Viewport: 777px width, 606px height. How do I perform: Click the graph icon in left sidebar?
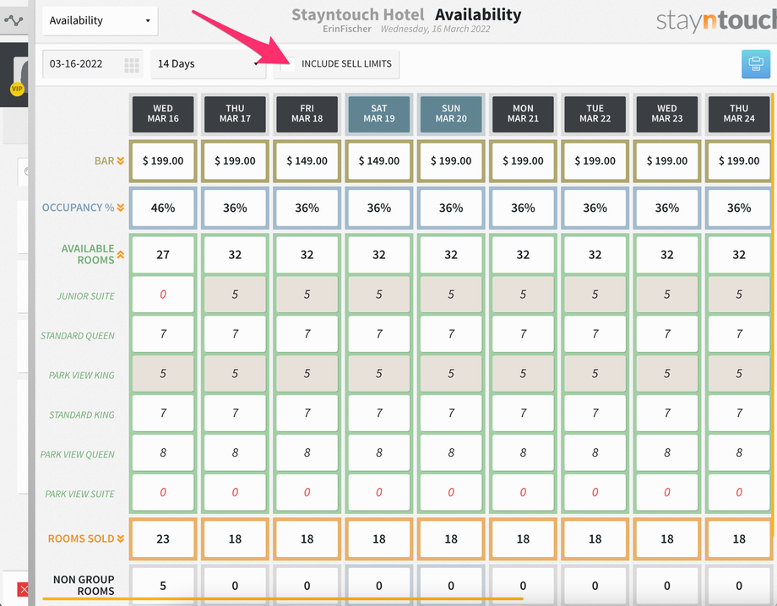14,21
